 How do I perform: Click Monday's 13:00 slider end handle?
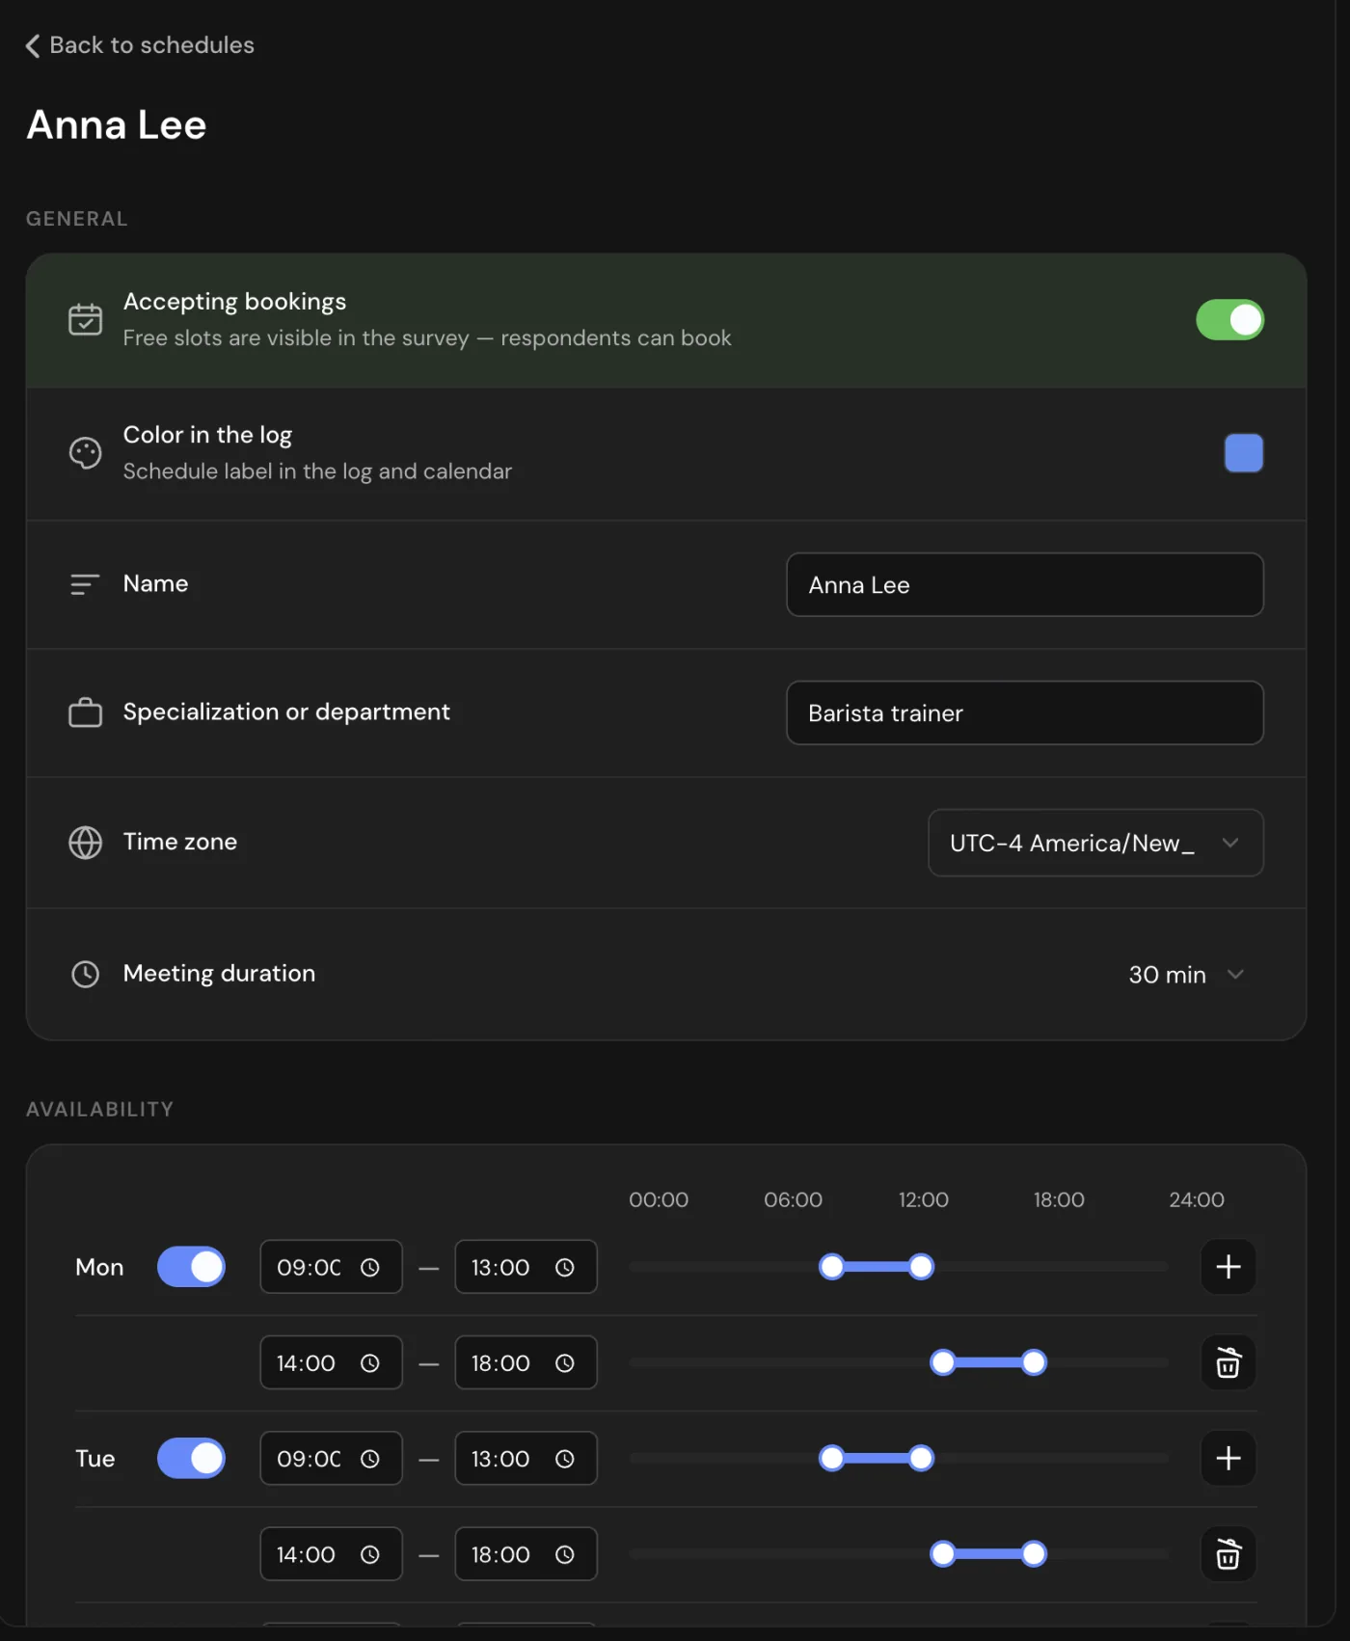(922, 1267)
